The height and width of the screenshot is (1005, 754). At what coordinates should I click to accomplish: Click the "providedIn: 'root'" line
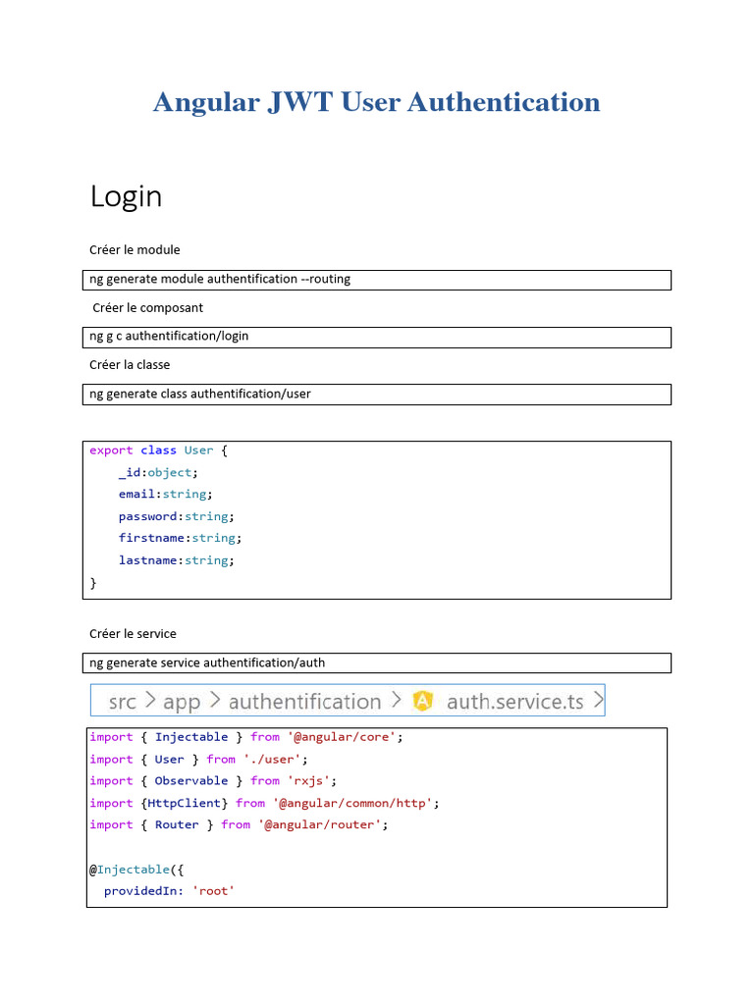click(x=169, y=891)
